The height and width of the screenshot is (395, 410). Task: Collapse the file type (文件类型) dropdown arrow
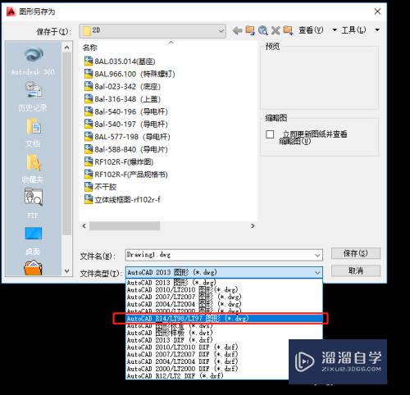click(x=317, y=272)
